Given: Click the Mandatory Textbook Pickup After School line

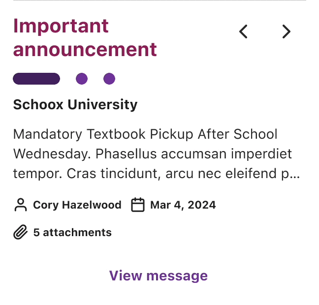Looking at the screenshot, I should coord(145,134).
